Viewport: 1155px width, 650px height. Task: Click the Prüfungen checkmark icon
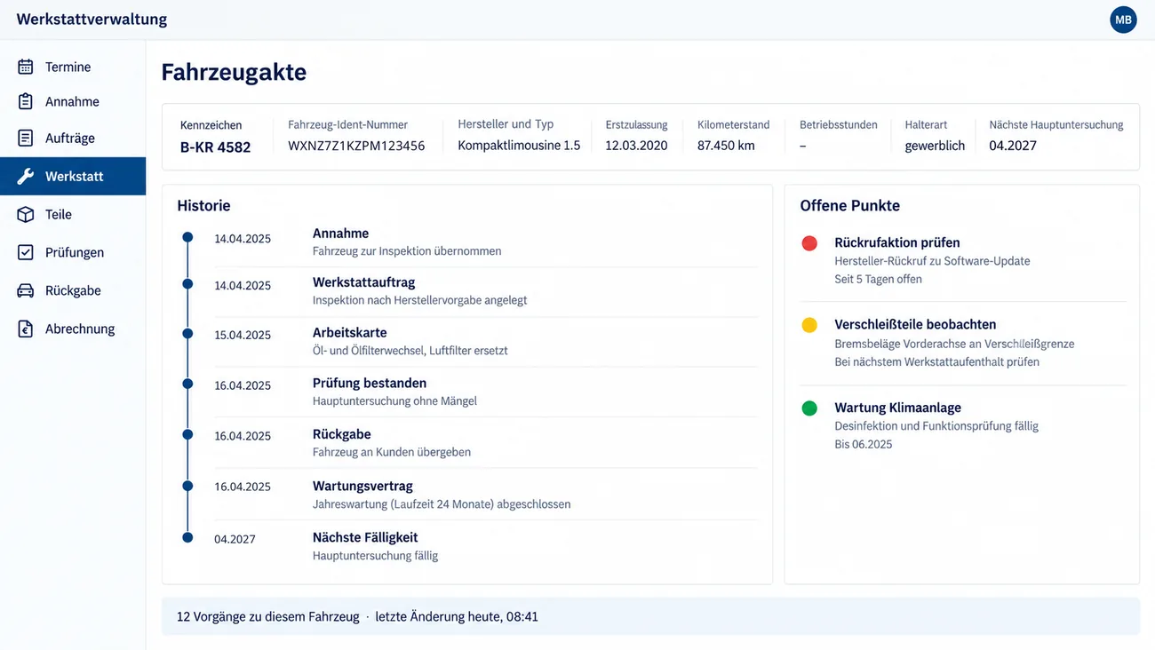(x=26, y=252)
